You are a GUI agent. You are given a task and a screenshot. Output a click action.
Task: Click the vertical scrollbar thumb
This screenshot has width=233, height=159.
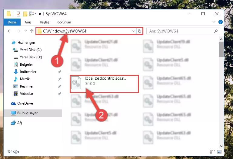[221, 49]
